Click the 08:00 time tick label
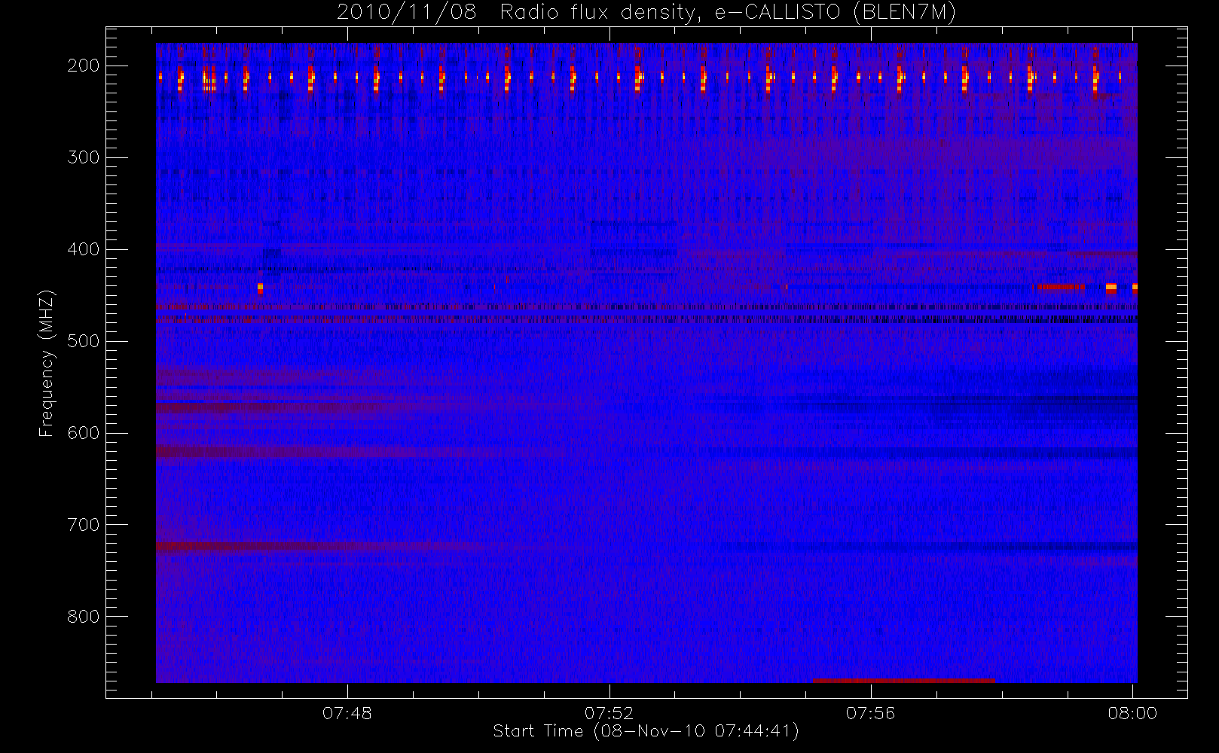The height and width of the screenshot is (753, 1219). pyautogui.click(x=1132, y=713)
